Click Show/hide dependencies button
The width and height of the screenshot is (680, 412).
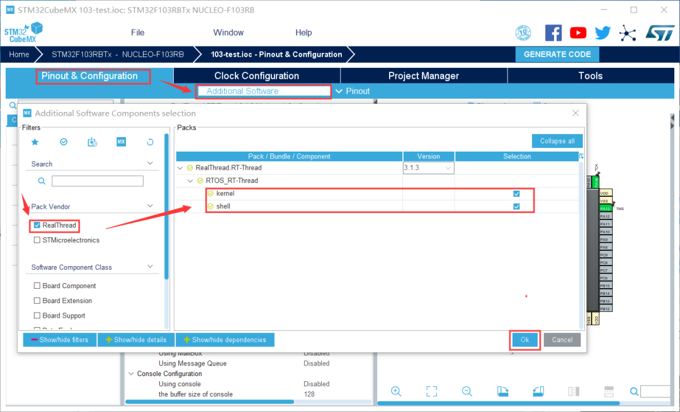click(225, 340)
